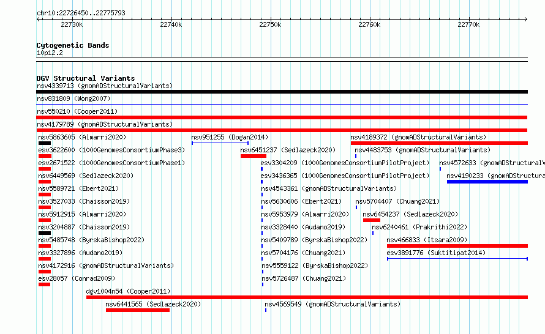Click the 22750k ruler mark
Image resolution: width=545 pixels, height=334 pixels.
[270, 24]
